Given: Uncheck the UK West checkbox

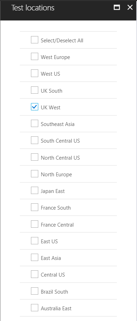Looking at the screenshot, I should point(34,107).
